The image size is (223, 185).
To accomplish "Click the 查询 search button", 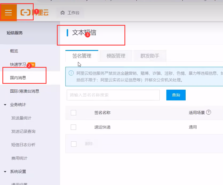I will (176, 95).
